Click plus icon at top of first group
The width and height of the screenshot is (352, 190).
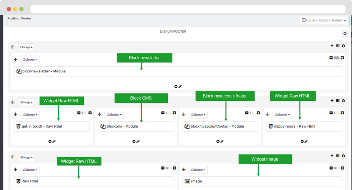click(332, 46)
